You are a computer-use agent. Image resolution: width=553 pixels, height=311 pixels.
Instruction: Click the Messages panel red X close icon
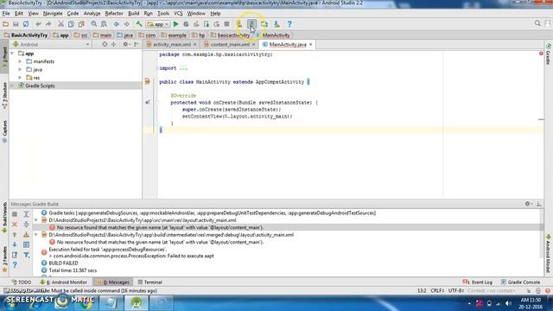tap(15, 225)
